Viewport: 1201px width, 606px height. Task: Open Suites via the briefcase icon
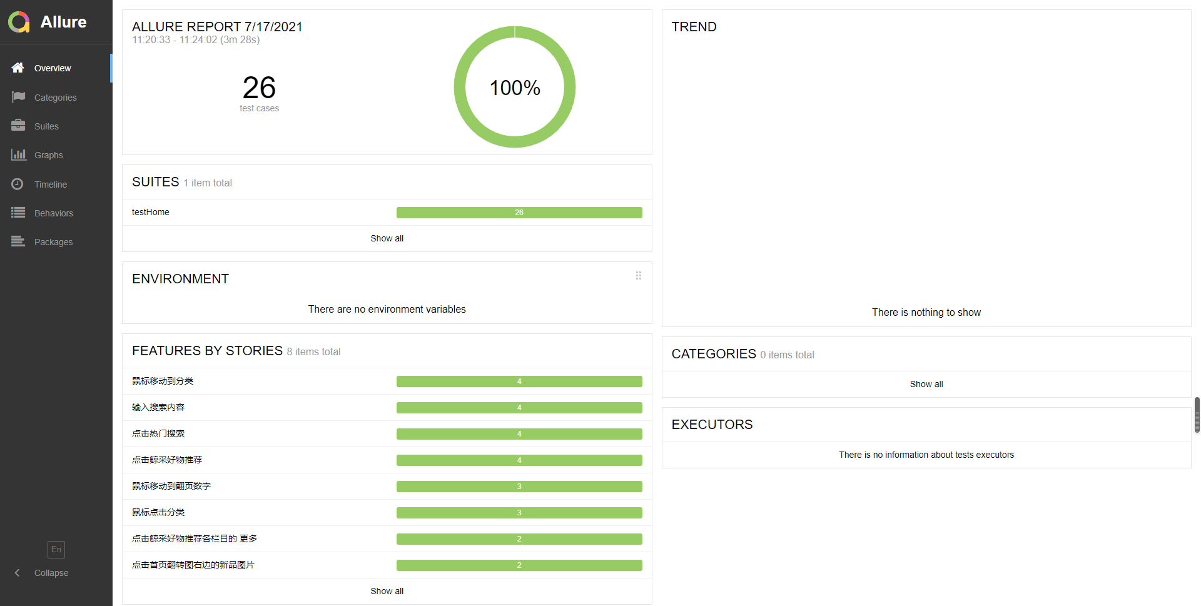point(18,126)
